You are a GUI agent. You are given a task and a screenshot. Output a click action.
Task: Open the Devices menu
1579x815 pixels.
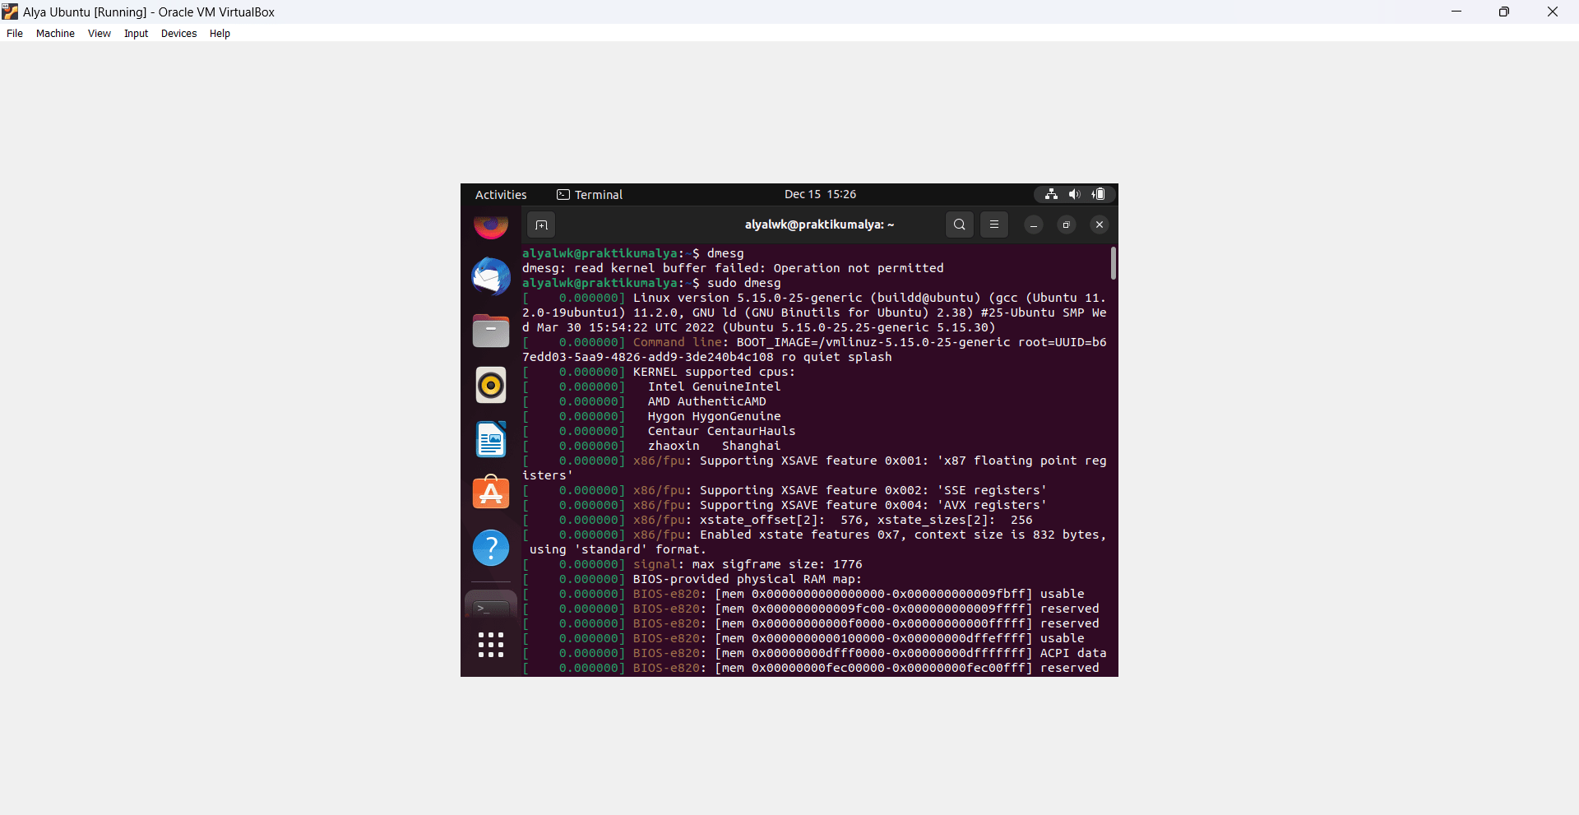tap(179, 34)
